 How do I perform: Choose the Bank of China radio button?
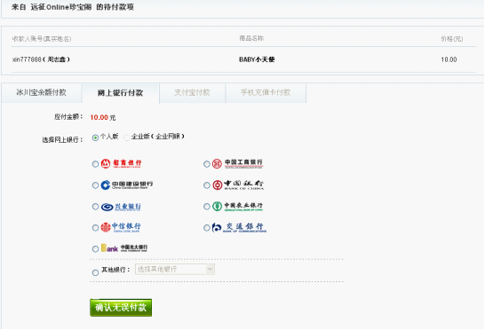pos(207,185)
